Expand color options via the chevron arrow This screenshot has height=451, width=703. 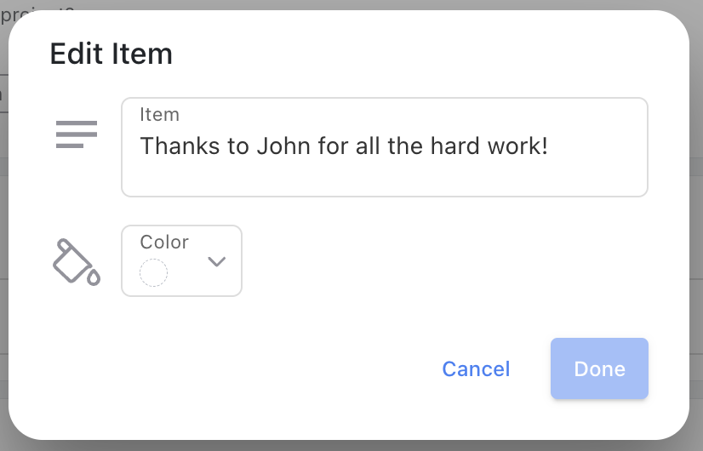pyautogui.click(x=216, y=261)
